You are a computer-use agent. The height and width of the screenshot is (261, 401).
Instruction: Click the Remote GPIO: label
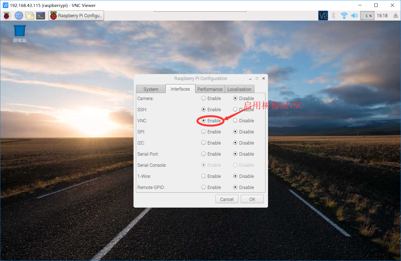pos(151,187)
